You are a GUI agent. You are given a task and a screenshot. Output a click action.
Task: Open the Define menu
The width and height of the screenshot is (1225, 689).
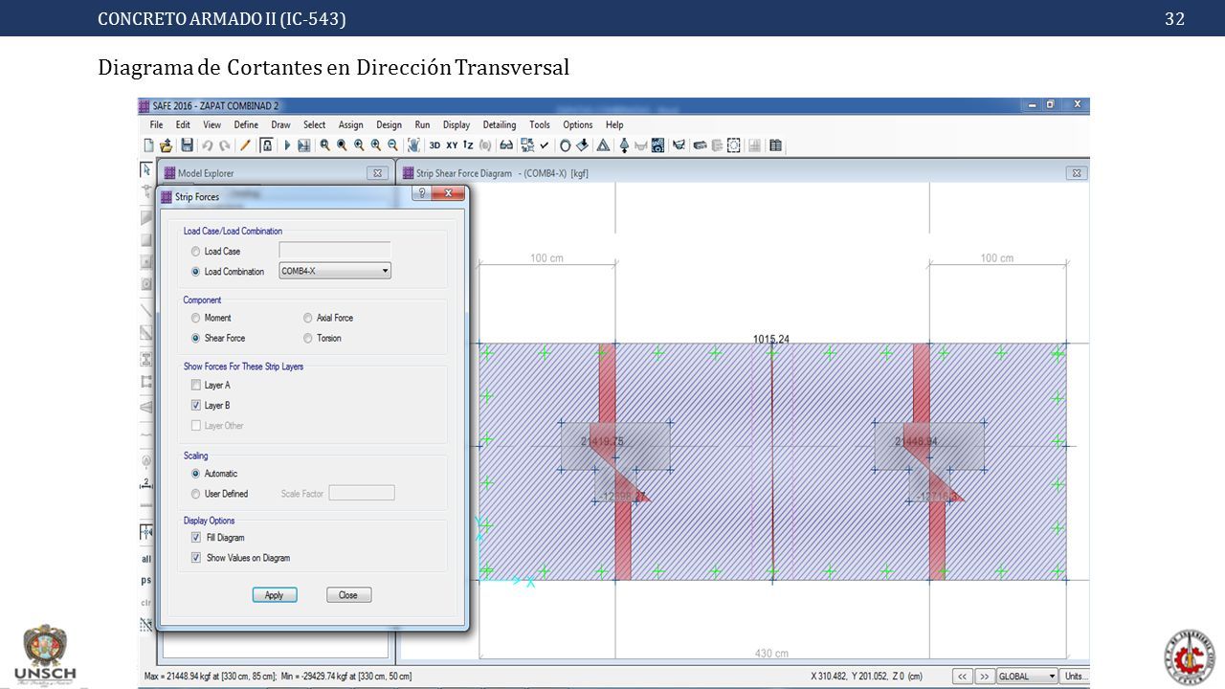pos(246,124)
